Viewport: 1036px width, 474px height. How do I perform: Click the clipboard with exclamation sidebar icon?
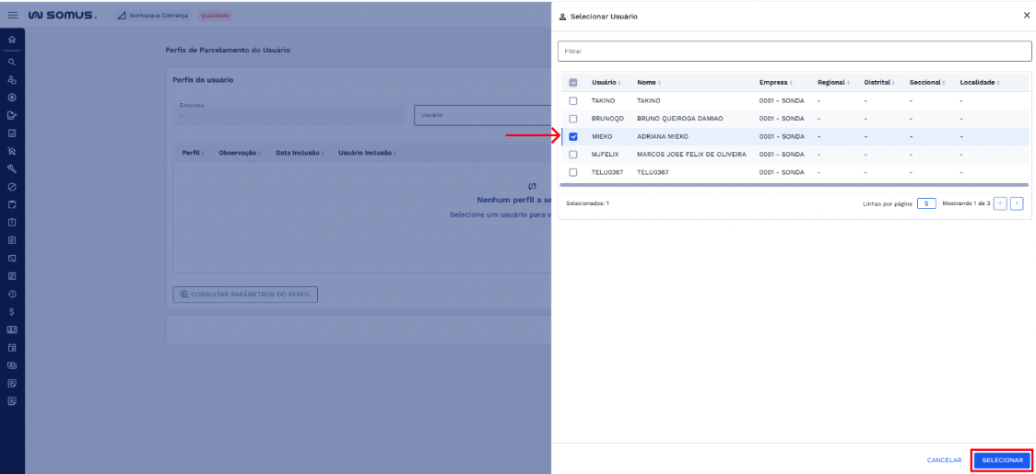[x=12, y=223]
